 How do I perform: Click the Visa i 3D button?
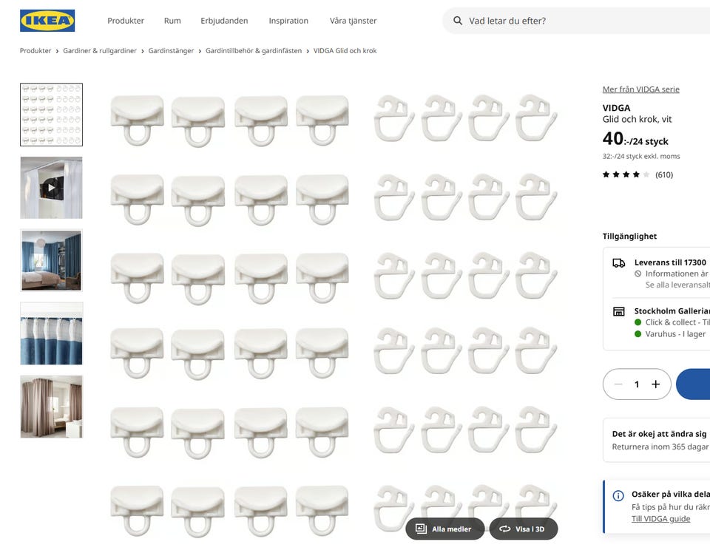point(524,529)
